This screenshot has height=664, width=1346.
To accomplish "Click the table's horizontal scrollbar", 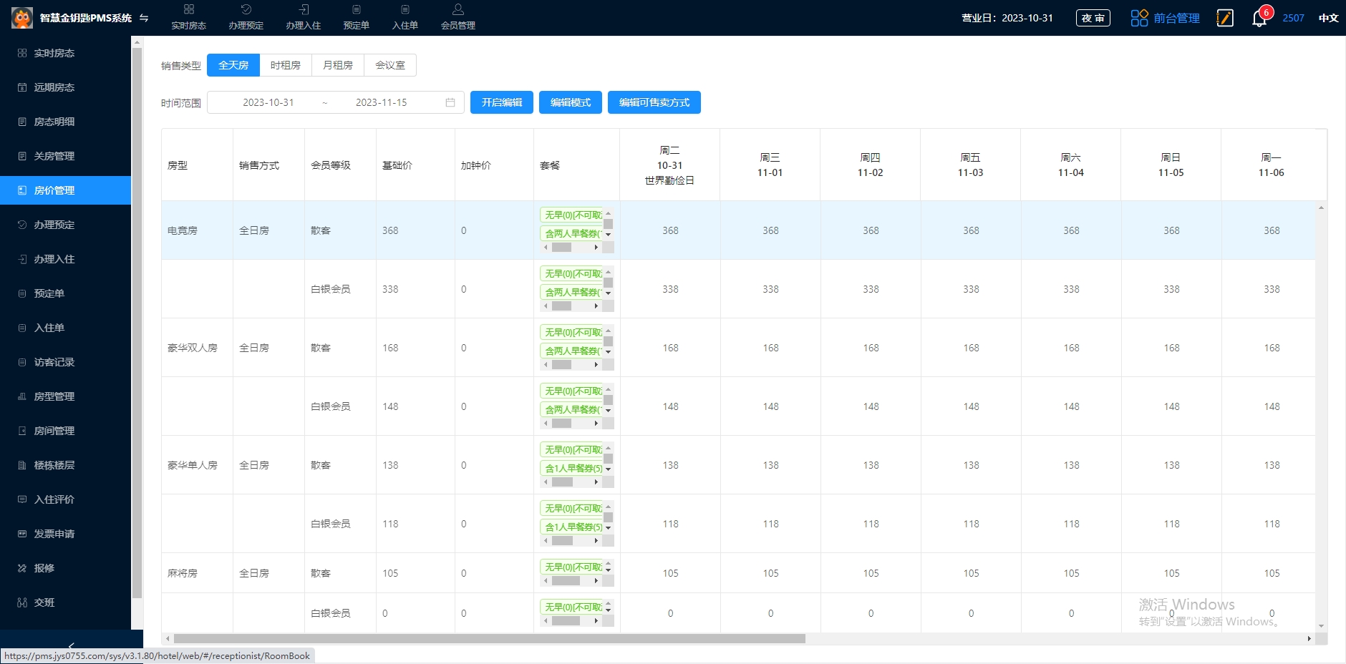I will pyautogui.click(x=489, y=638).
